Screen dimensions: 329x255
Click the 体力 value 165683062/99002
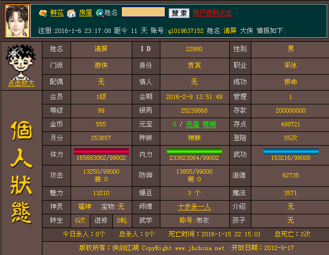101,158
